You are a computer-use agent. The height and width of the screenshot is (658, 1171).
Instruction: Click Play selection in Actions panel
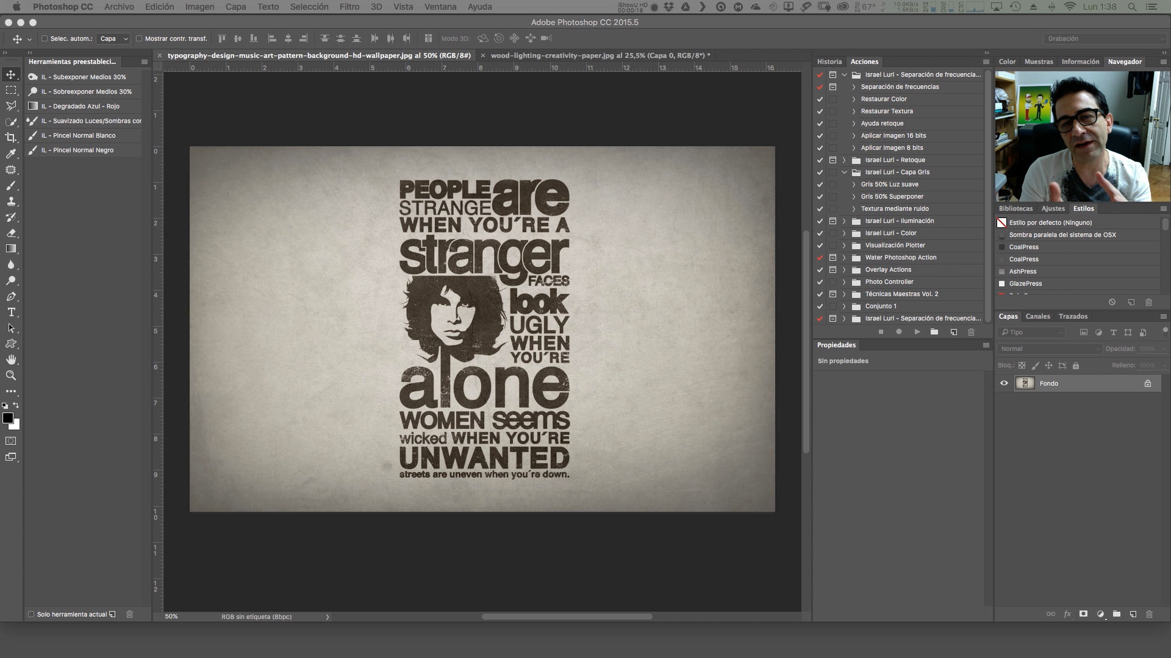(917, 332)
